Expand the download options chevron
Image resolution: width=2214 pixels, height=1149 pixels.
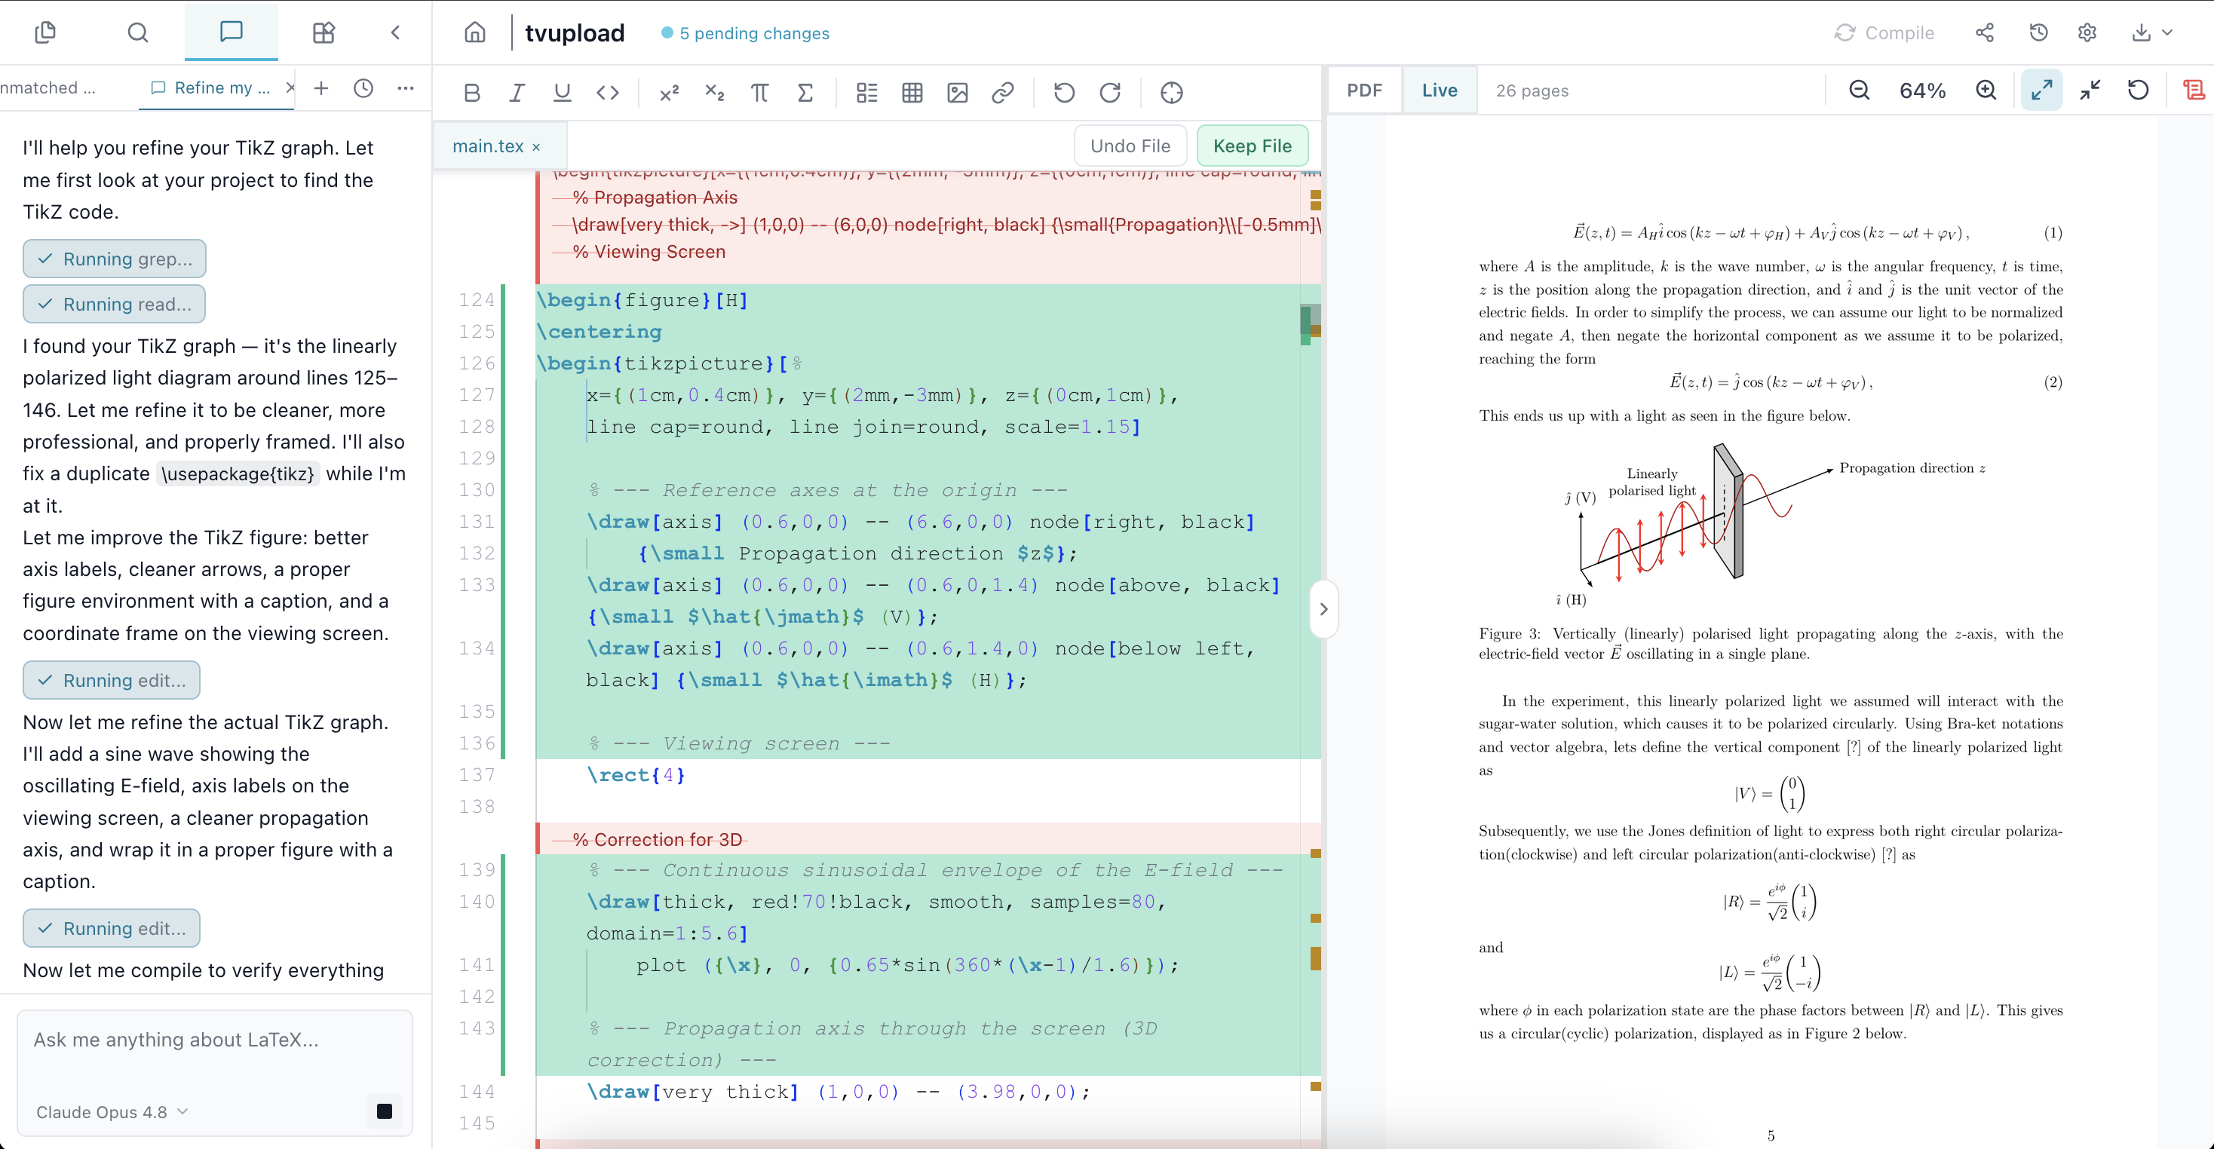tap(2169, 32)
